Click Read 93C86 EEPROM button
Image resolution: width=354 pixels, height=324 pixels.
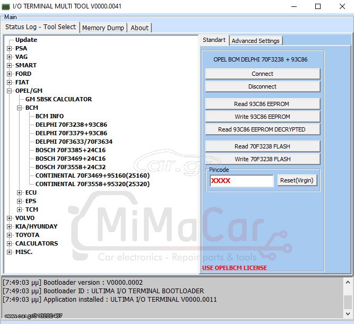point(263,104)
